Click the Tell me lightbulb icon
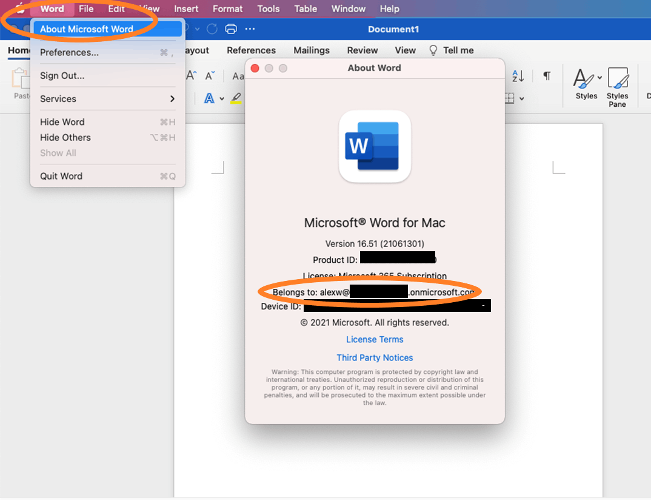651x500 pixels. click(x=433, y=50)
